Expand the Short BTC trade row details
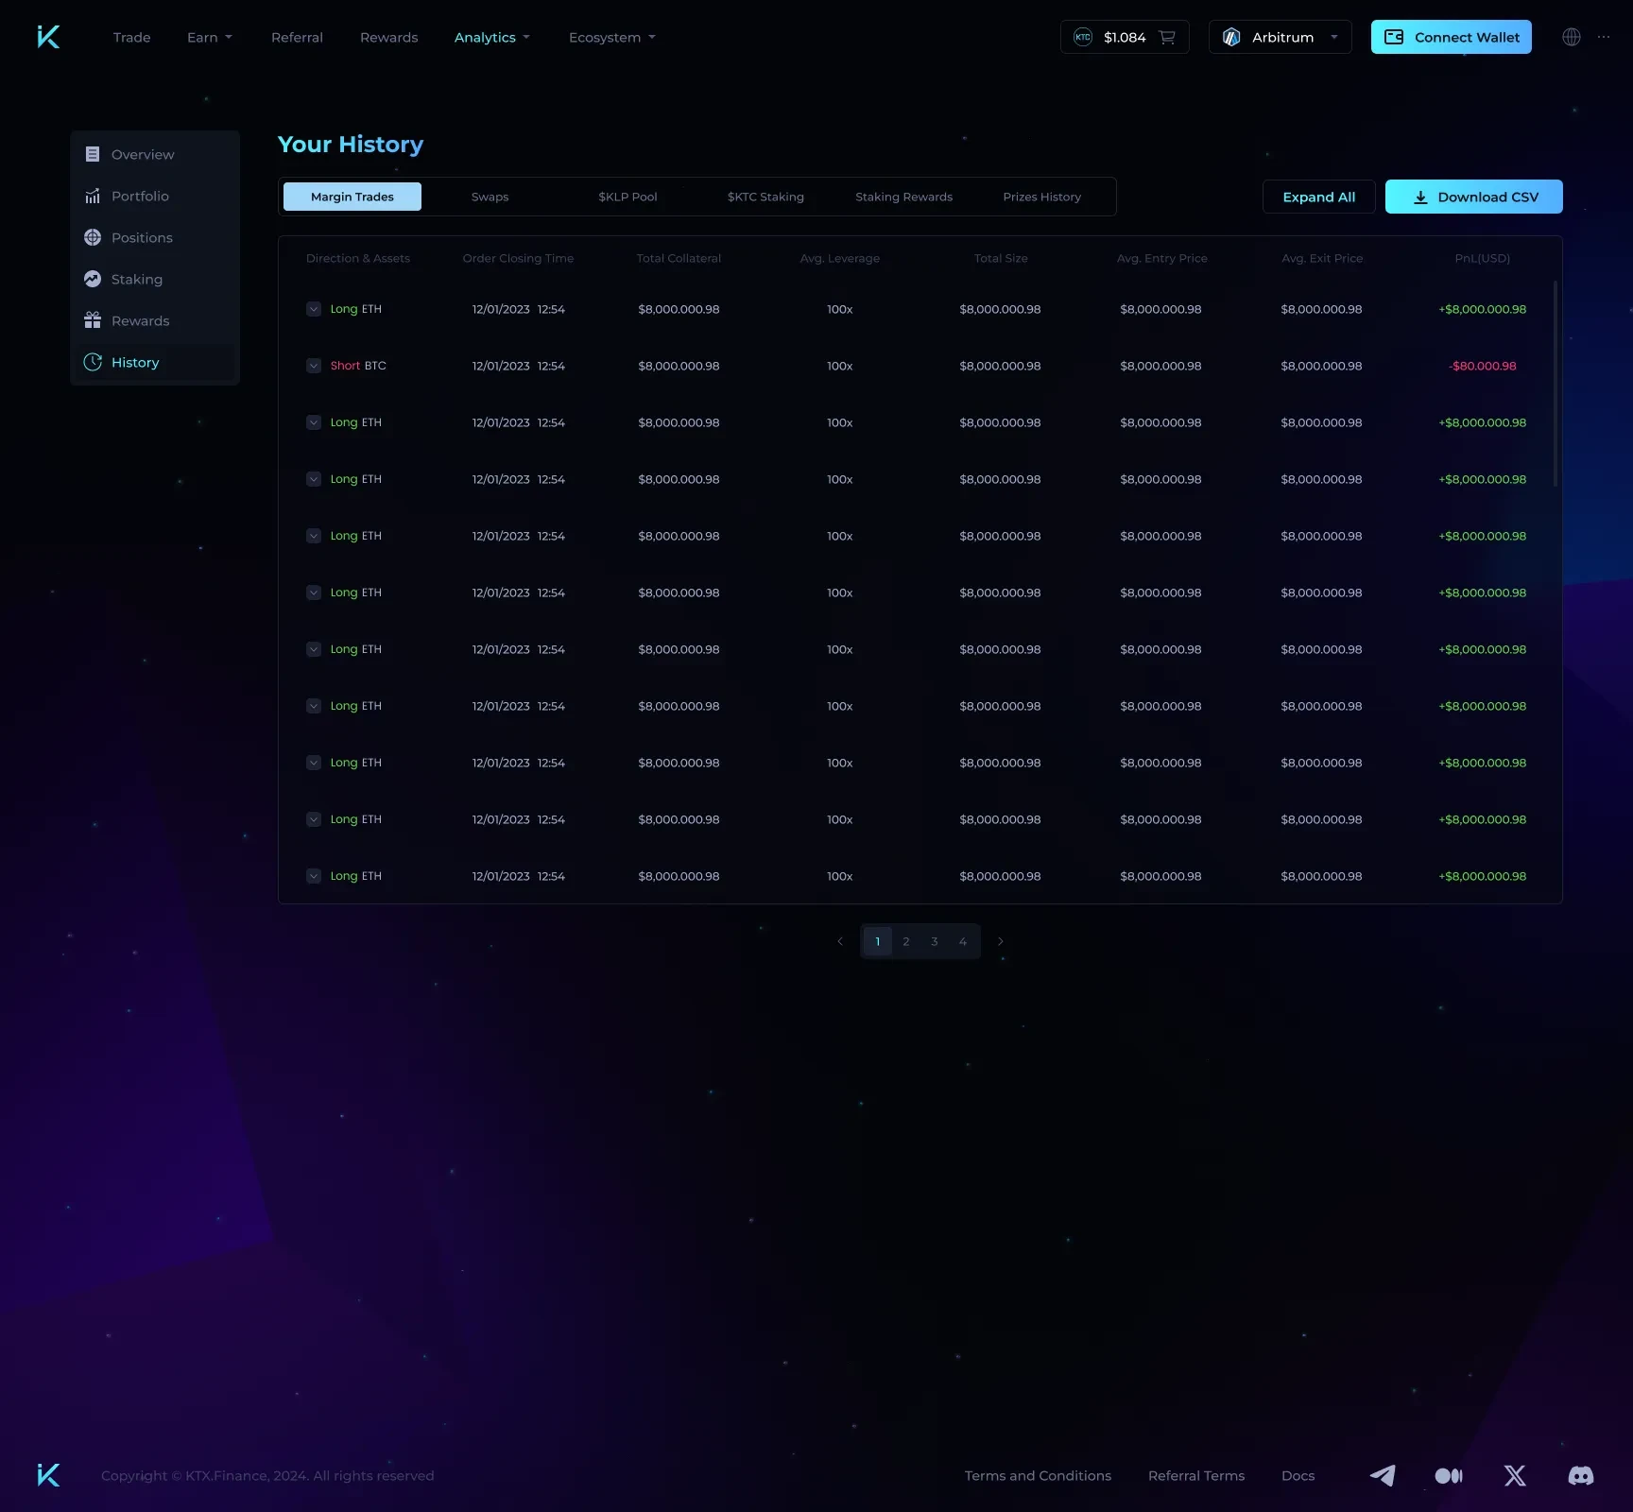The width and height of the screenshot is (1633, 1512). (x=313, y=366)
